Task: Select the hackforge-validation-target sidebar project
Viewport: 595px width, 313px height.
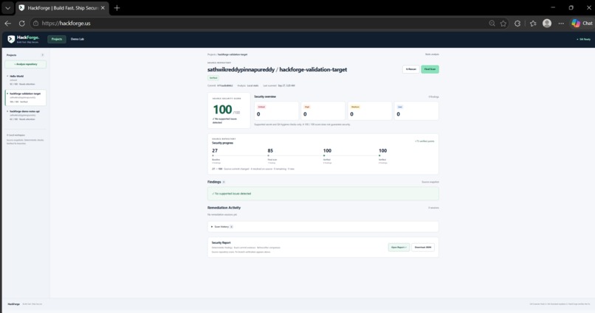Action: (x=26, y=97)
